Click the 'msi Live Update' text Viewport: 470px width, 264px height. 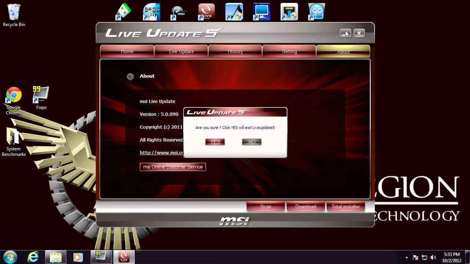[158, 101]
